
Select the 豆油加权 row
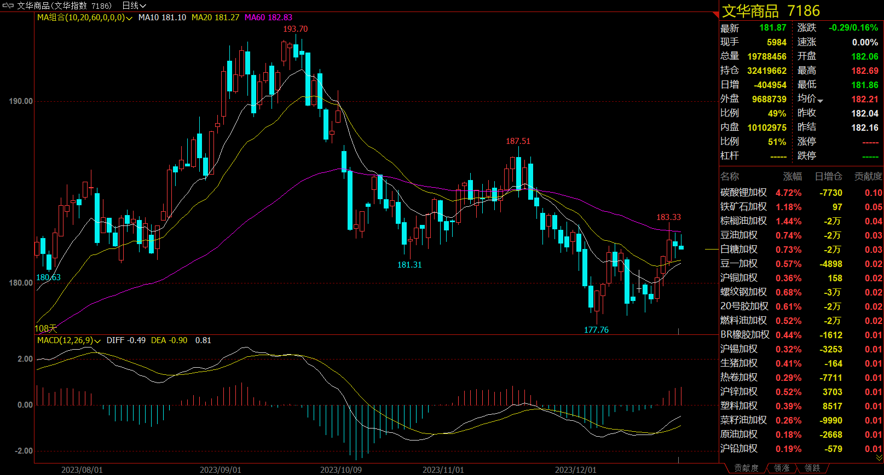coord(801,235)
